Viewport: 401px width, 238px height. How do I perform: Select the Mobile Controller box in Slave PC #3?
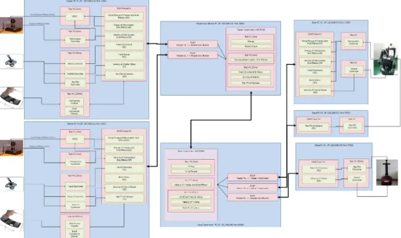357,178
